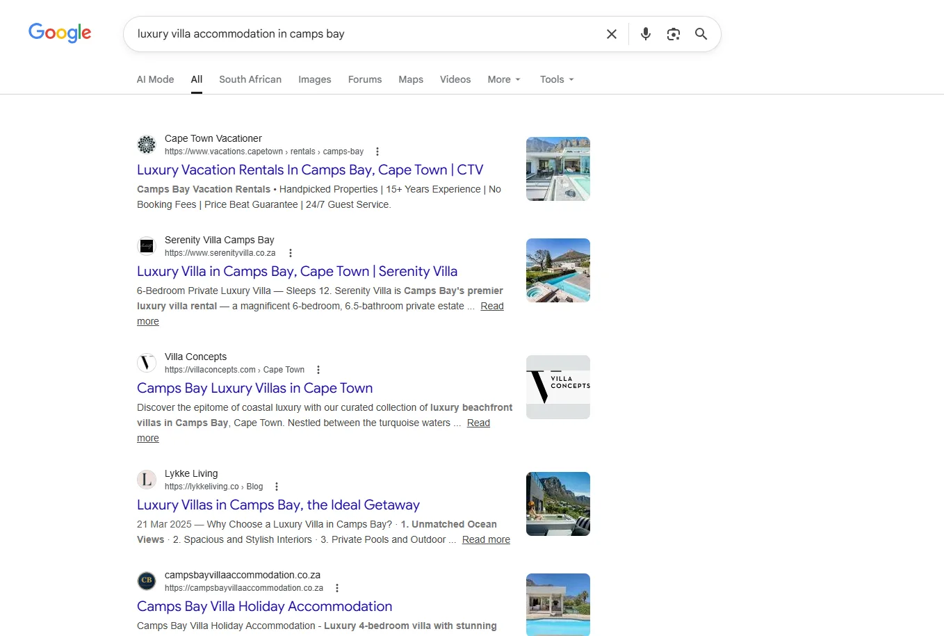This screenshot has width=944, height=636.
Task: Open campsbayvillaaccommodation result thumbnail
Action: point(558,604)
